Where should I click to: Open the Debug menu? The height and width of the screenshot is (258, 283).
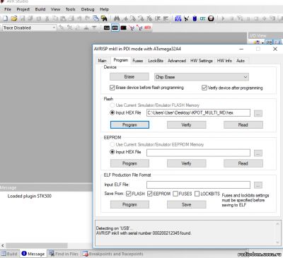[88, 9]
